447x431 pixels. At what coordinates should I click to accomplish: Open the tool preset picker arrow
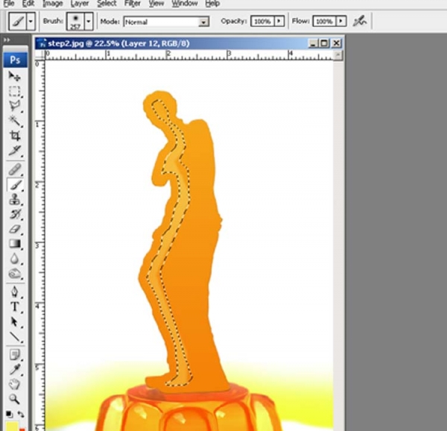(31, 21)
